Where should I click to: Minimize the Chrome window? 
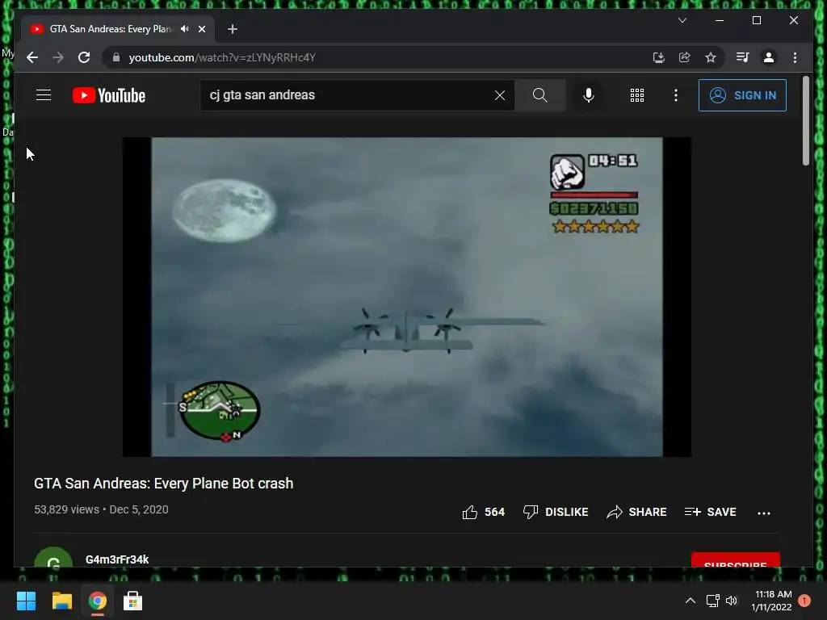(720, 20)
